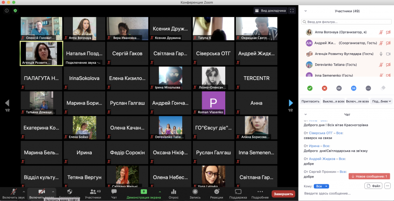Open video options arrow beside camera button
This screenshot has height=201, width=394.
pyautogui.click(x=53, y=192)
